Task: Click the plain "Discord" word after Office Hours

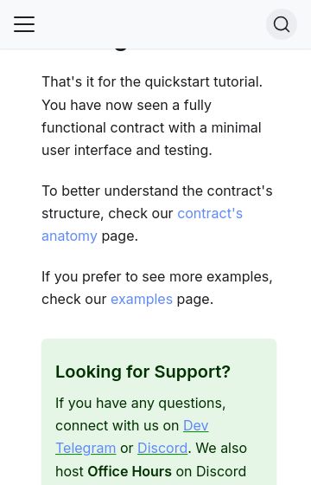Action: pos(221,472)
